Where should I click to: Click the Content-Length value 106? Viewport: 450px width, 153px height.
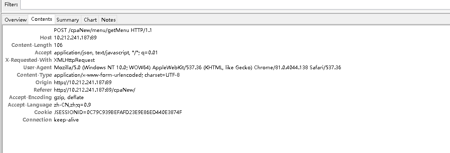tap(58, 45)
